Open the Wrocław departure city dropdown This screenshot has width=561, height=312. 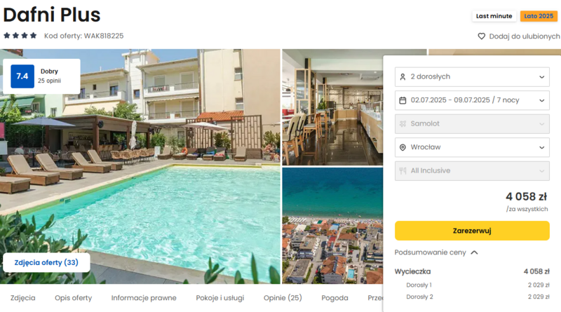(x=472, y=147)
